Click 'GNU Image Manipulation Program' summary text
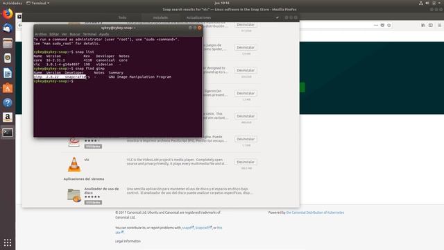The width and height of the screenshot is (444, 250). (x=140, y=77)
